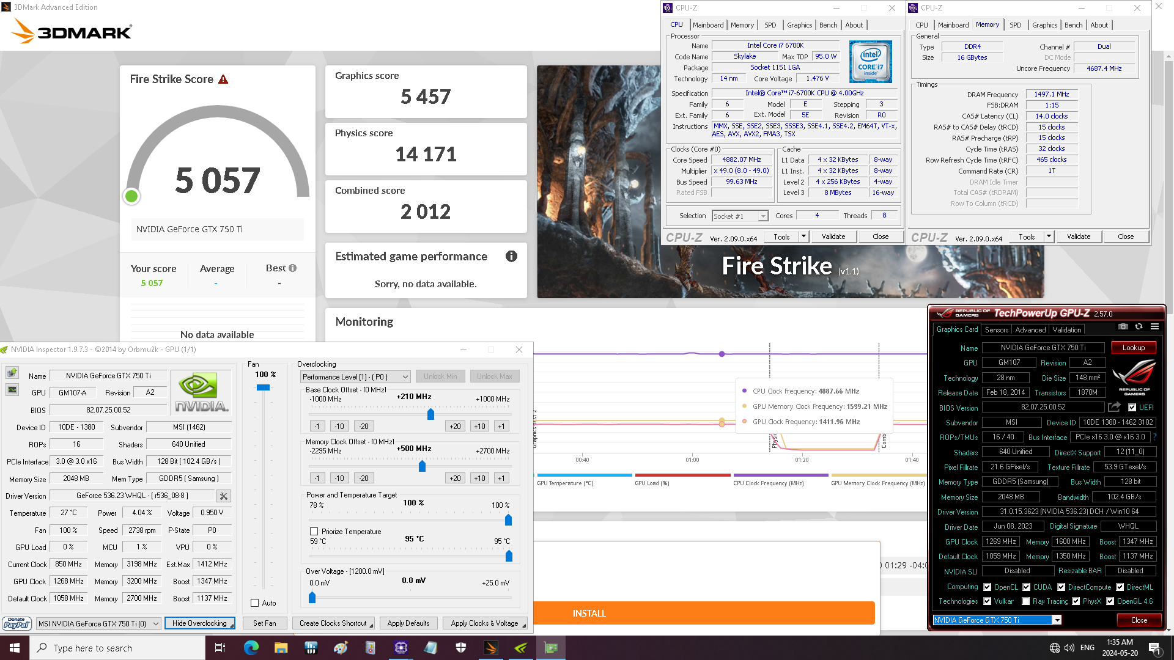This screenshot has width=1174, height=660.
Task: Switch to Mainboard tab in the left CPU-Z
Action: coord(708,25)
